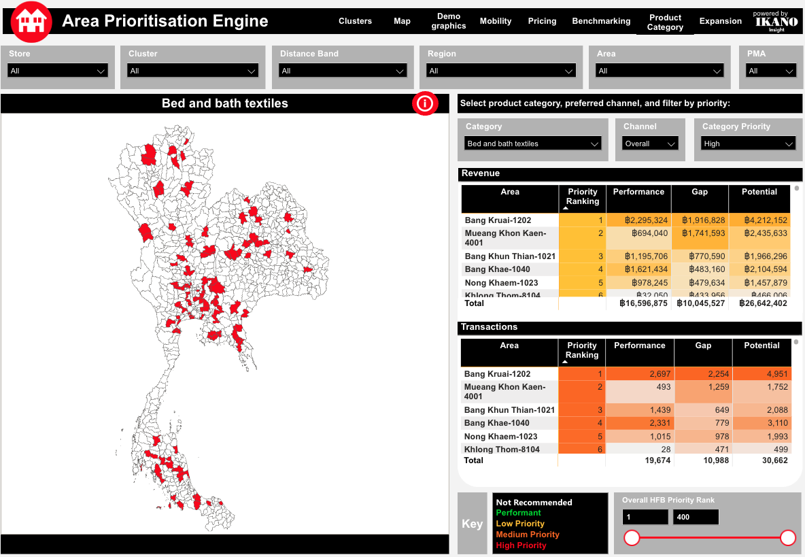Open the Distance Band dropdown

point(343,71)
